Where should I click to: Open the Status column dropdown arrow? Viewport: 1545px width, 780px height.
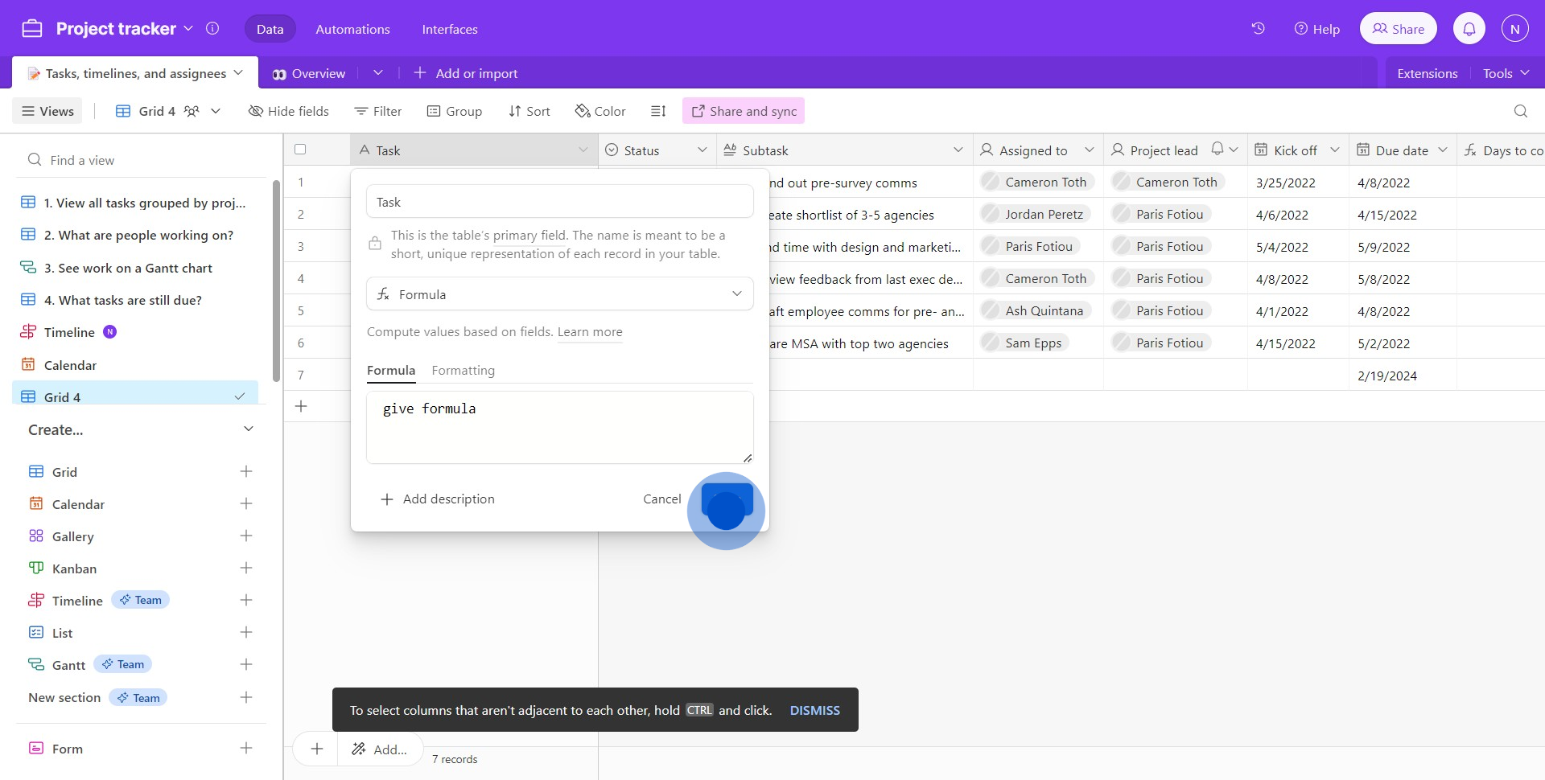click(702, 150)
